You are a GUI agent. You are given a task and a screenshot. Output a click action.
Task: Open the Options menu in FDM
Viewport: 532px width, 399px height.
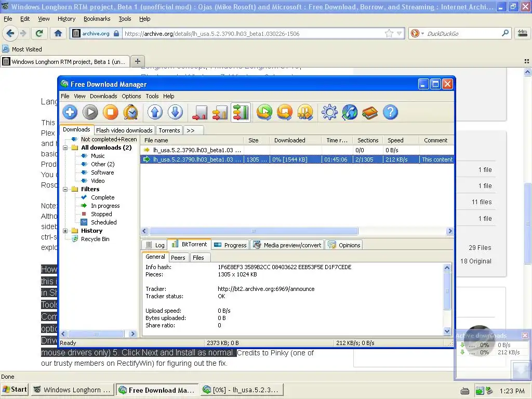pyautogui.click(x=131, y=96)
